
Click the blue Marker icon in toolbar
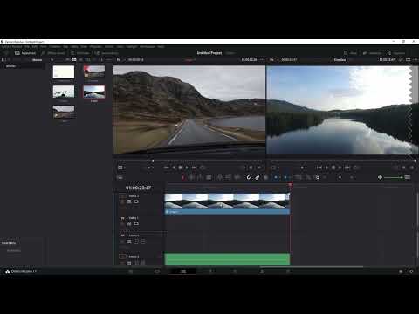(x=285, y=177)
